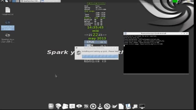This screenshot has height=110, width=196.
Task: Launch the web browser globe dock icon
Action: 58,106
